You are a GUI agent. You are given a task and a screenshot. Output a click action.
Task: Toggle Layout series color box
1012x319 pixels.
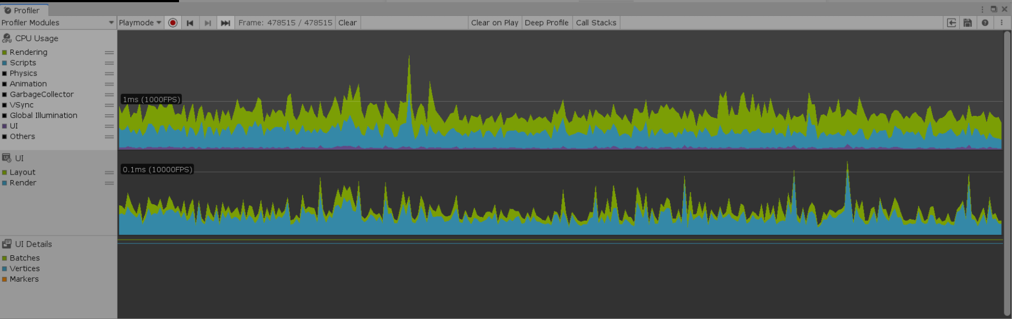tap(4, 172)
